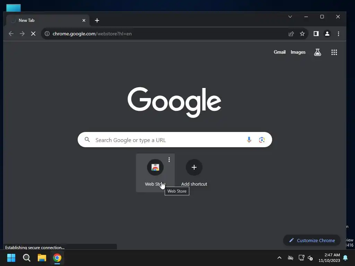The image size is (355, 266).
Task: Go back to the previous page
Action: [x=11, y=34]
